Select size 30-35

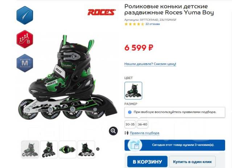coord(130,124)
